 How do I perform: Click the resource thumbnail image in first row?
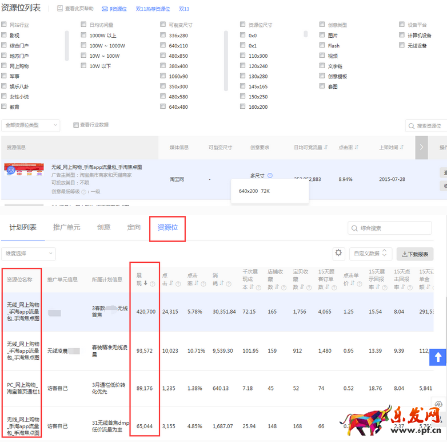click(24, 171)
